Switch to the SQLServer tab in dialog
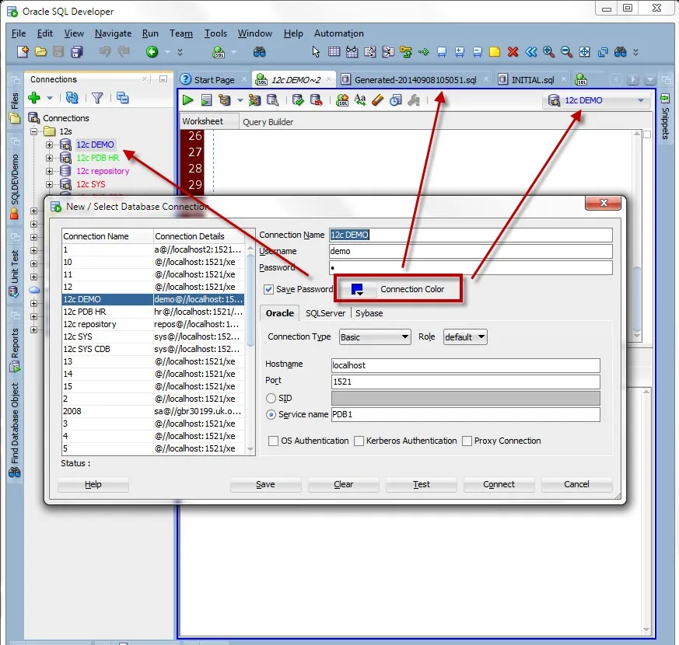 coord(325,313)
